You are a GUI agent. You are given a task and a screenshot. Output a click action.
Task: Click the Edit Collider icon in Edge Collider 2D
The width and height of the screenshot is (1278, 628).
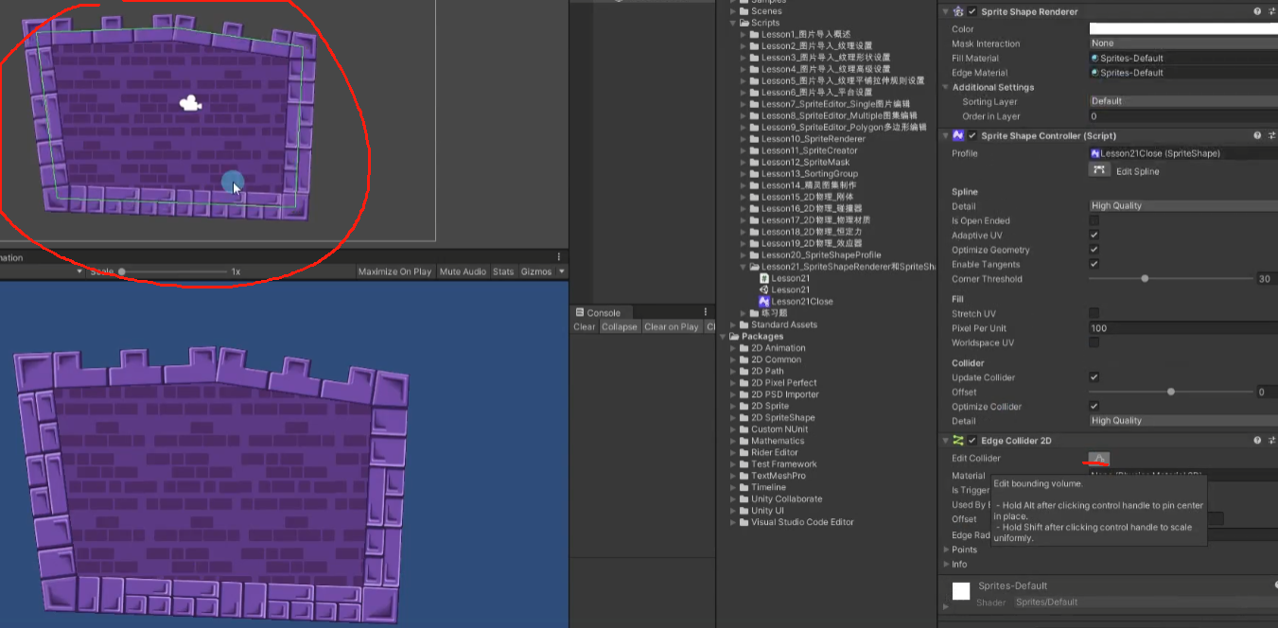click(x=1099, y=458)
